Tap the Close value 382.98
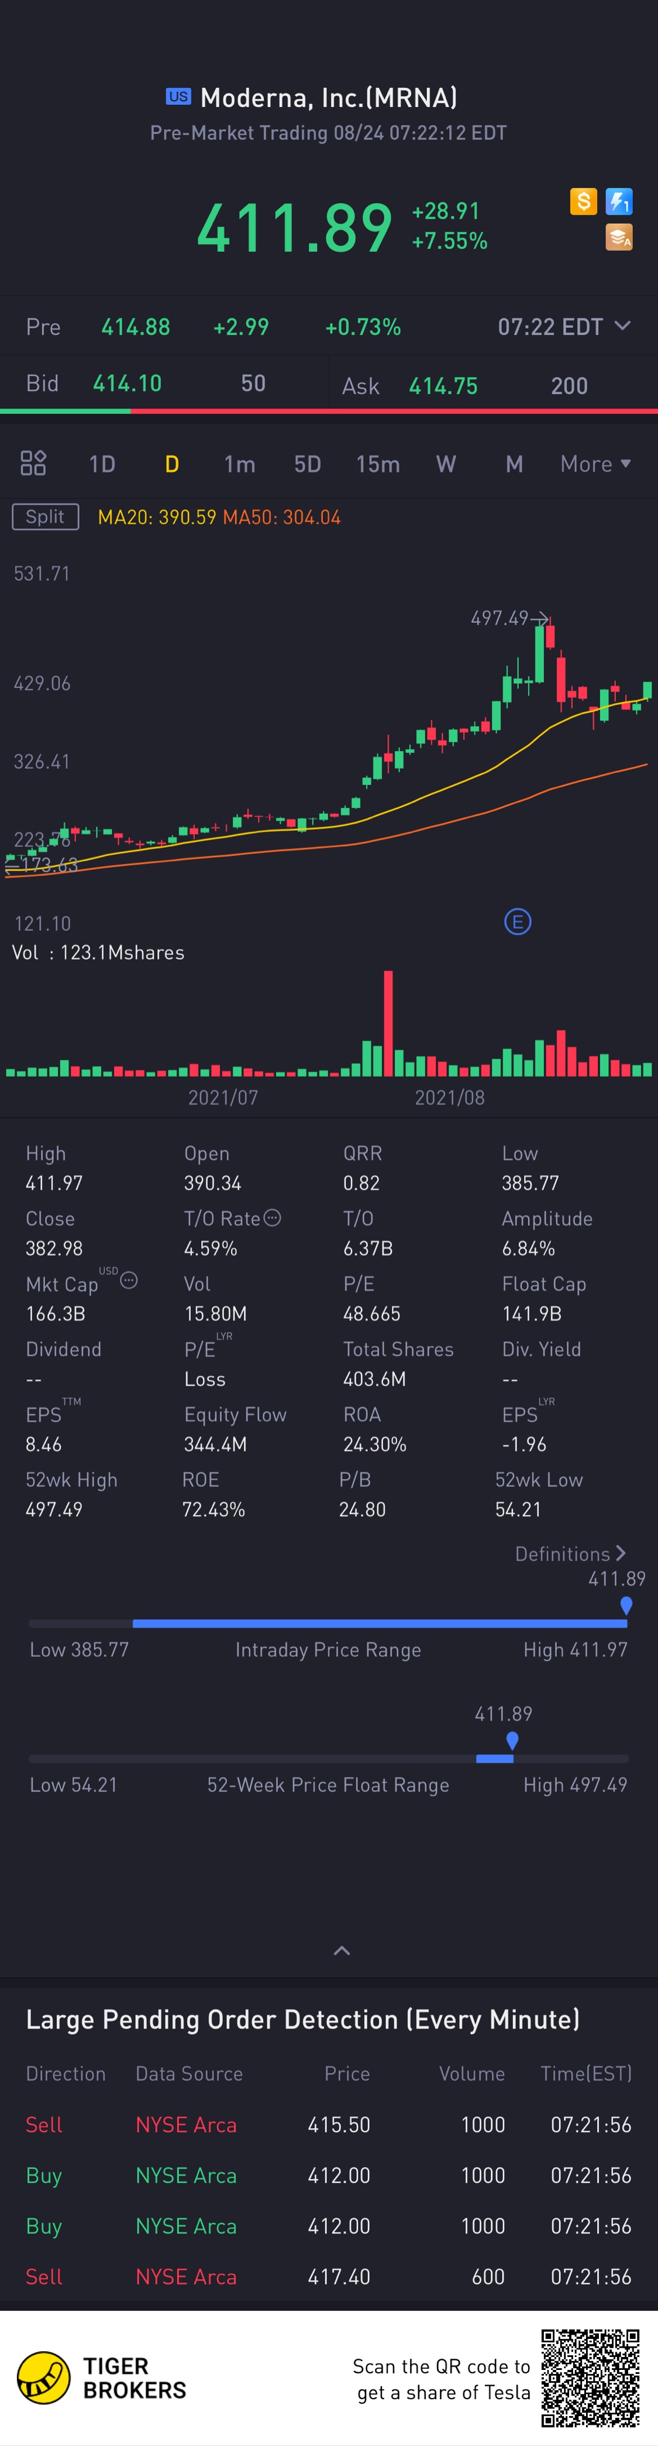 54,1249
